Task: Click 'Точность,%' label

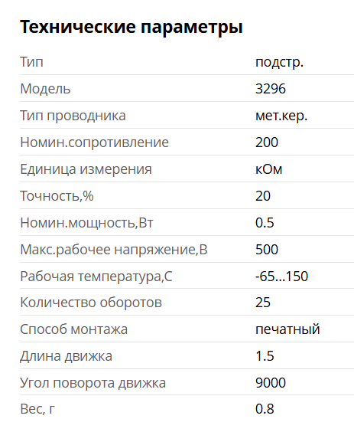Action: 57,196
